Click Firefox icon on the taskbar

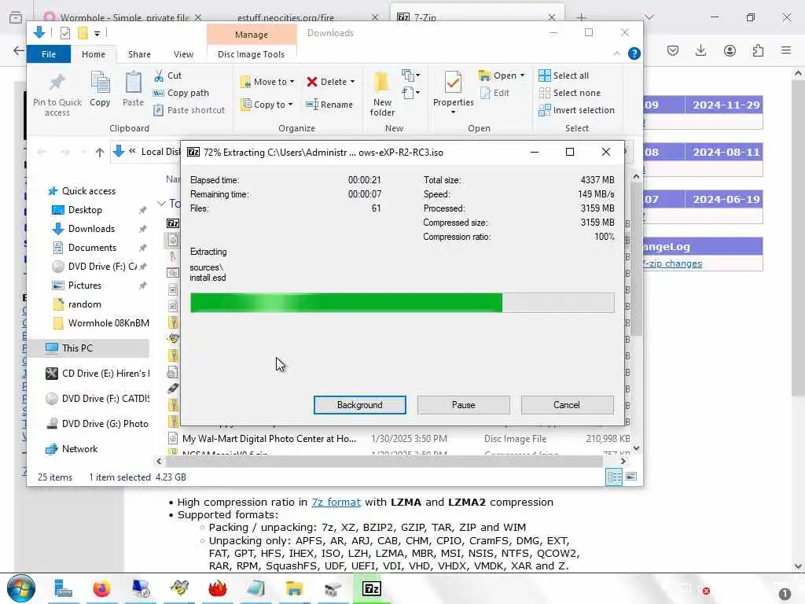click(x=101, y=588)
